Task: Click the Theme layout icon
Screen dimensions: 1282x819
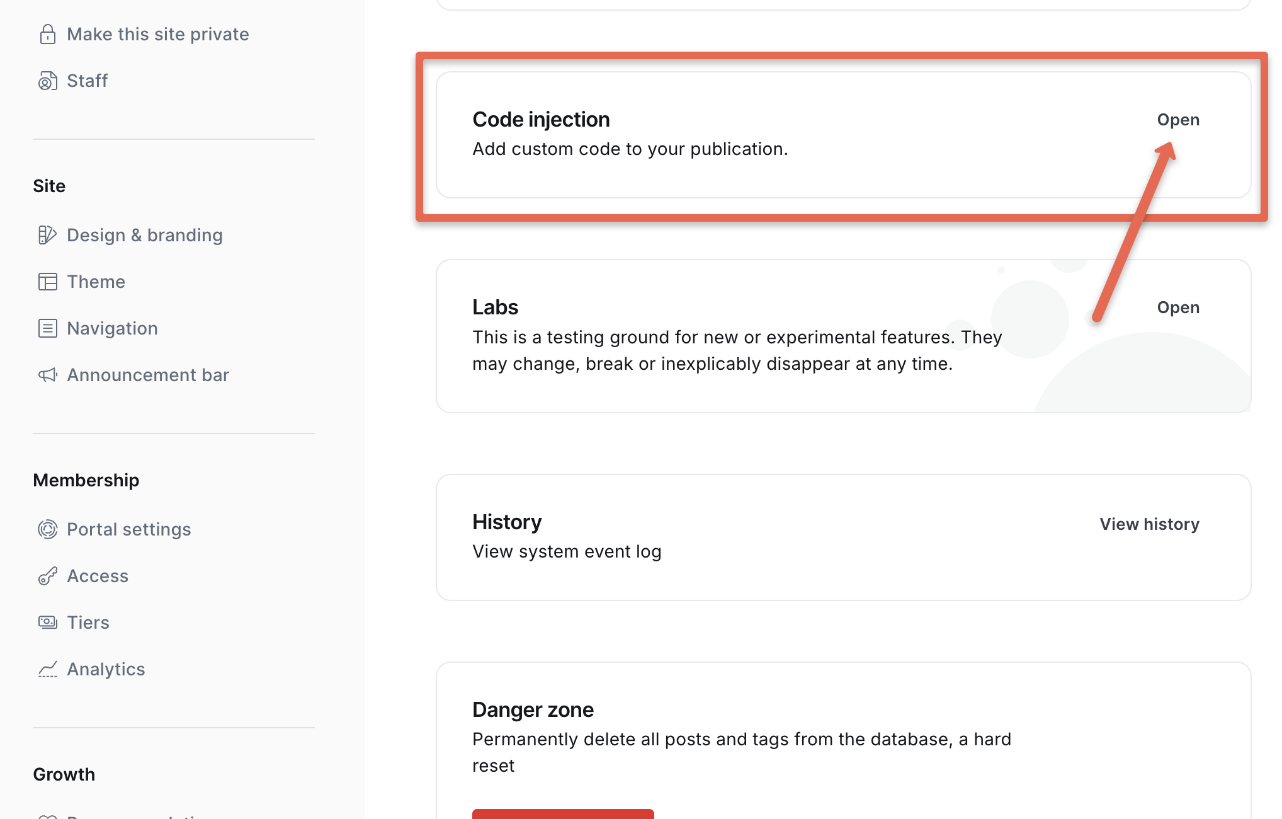Action: pos(47,282)
